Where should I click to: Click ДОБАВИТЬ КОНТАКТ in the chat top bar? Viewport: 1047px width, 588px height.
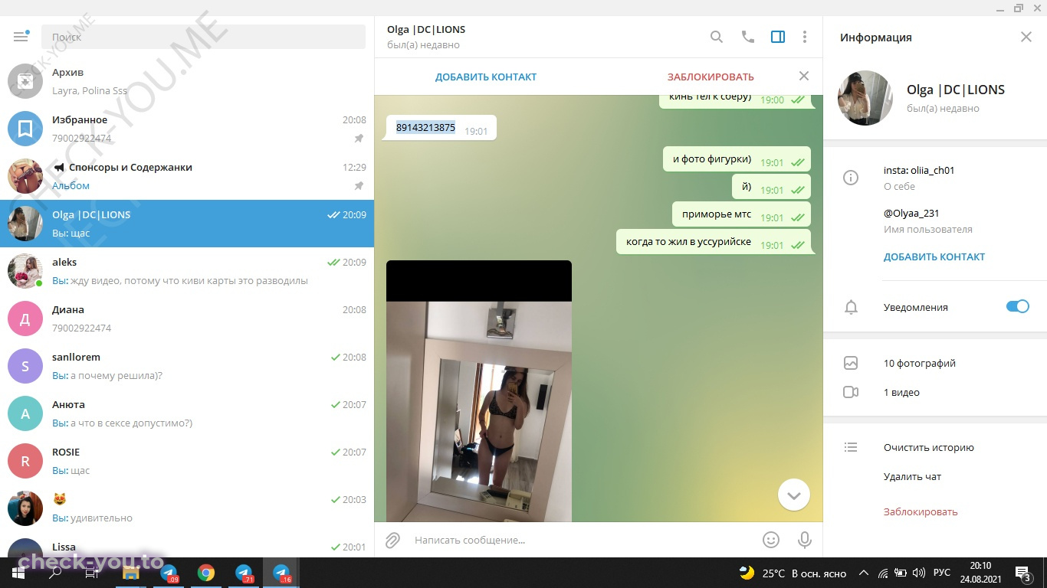pyautogui.click(x=486, y=77)
